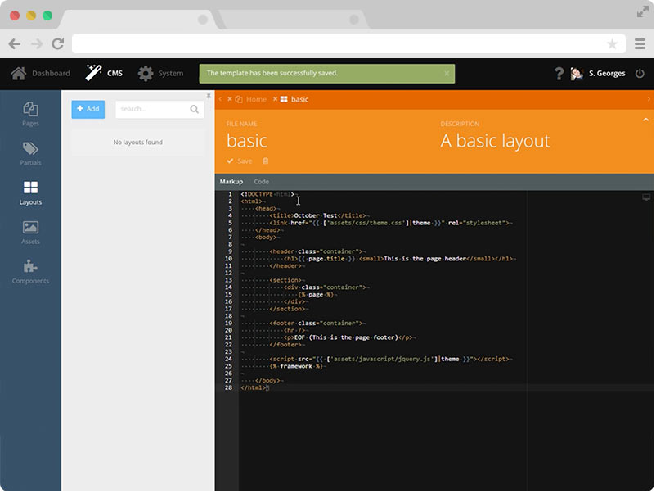Viewport: 656px width, 498px height.
Task: Go to Pages in the sidebar
Action: click(x=30, y=114)
